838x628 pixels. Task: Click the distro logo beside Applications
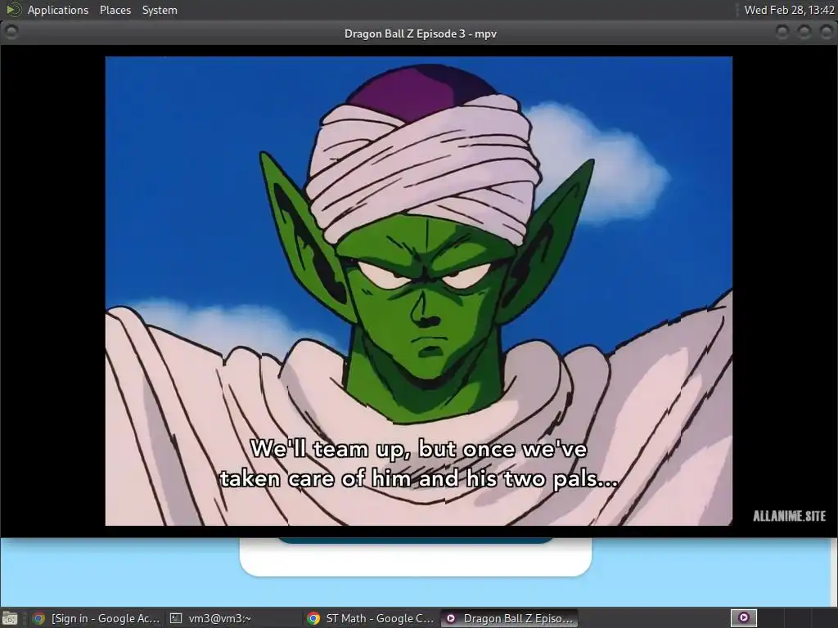coord(13,10)
